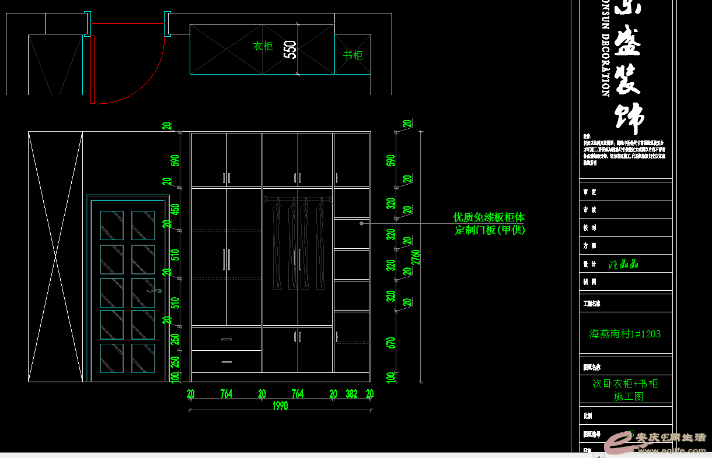Click the green designer signature 汪晶晶
This screenshot has height=458, width=712.
tap(624, 264)
